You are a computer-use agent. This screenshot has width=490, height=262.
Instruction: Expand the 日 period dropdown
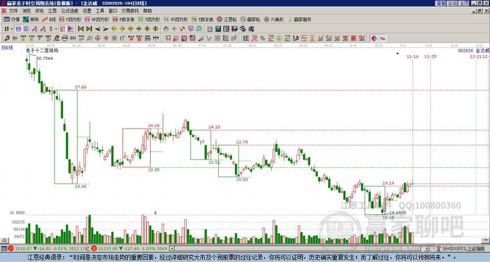11,29
